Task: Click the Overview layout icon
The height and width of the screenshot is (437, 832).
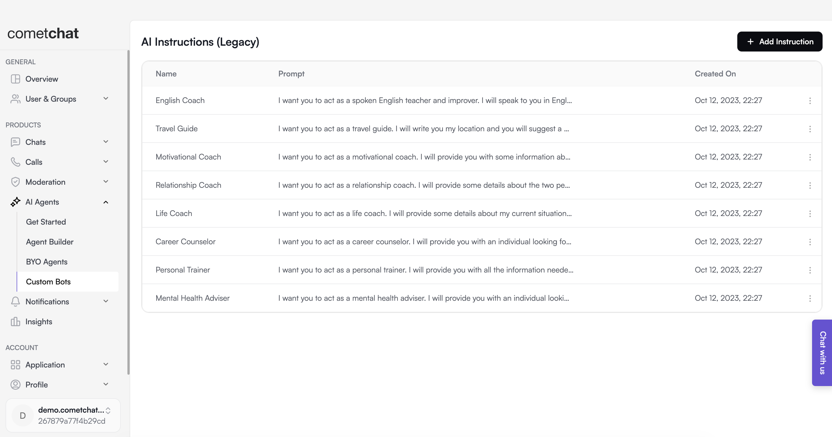Action: pyautogui.click(x=15, y=79)
